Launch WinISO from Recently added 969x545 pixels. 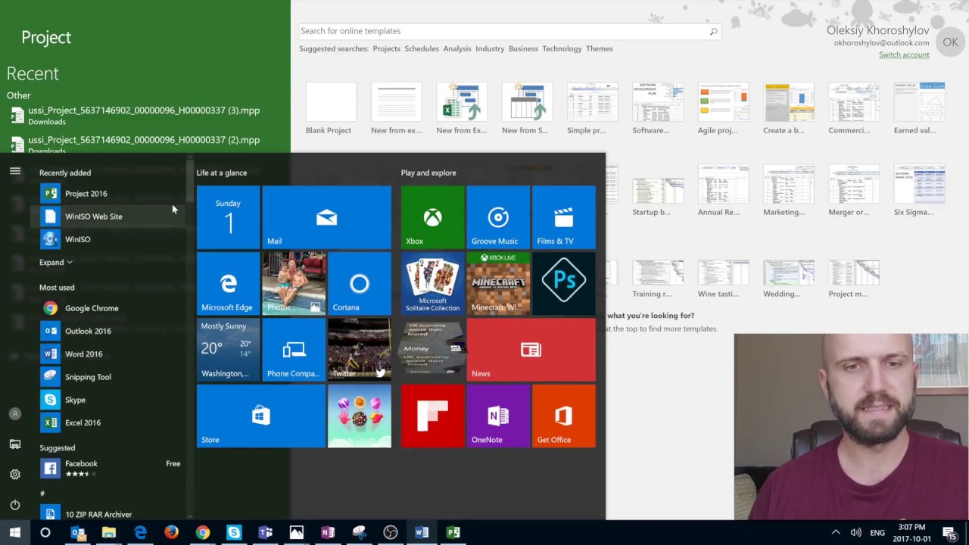(110, 239)
